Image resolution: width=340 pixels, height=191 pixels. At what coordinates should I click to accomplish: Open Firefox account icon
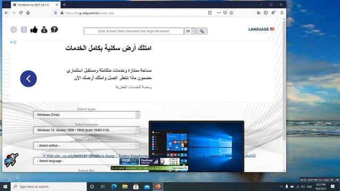tap(273, 13)
